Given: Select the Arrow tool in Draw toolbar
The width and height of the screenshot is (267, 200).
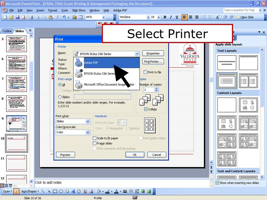Looking at the screenshot, I should (x=49, y=191).
